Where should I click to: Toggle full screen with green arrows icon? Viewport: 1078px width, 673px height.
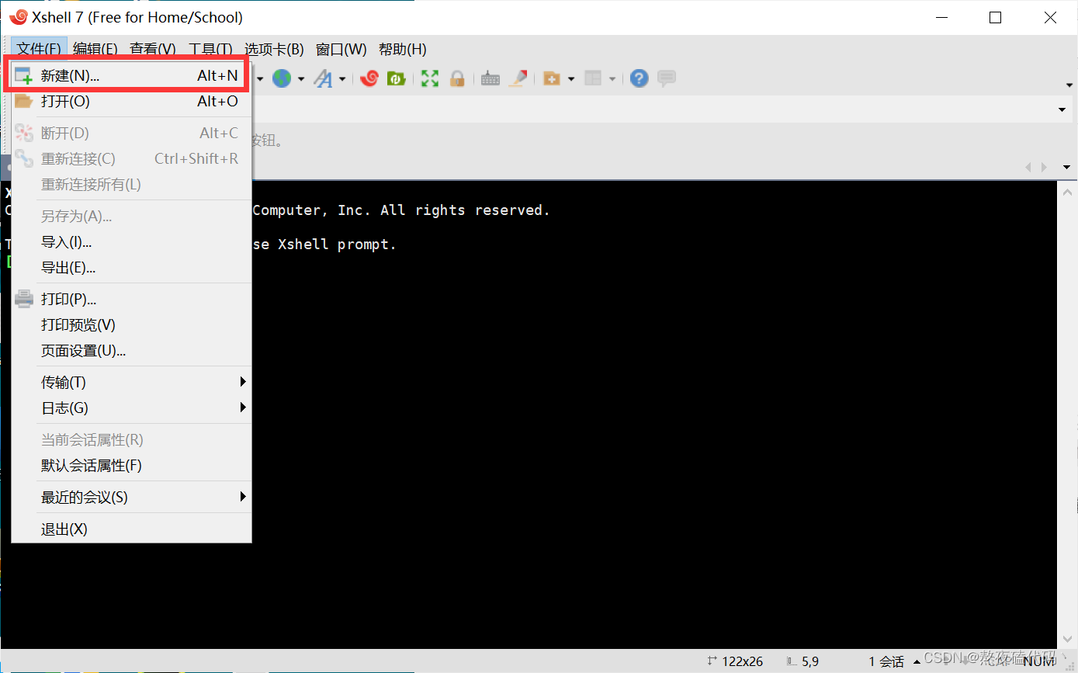tap(430, 78)
